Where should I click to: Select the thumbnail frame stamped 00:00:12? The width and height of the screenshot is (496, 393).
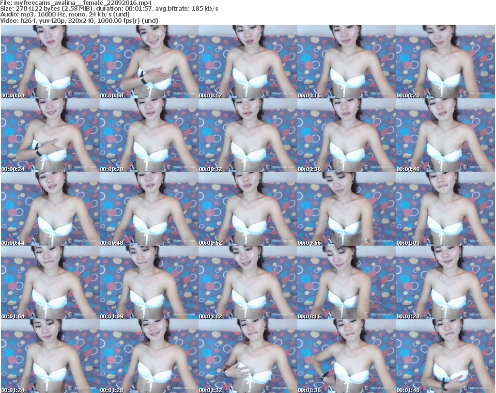(248, 62)
